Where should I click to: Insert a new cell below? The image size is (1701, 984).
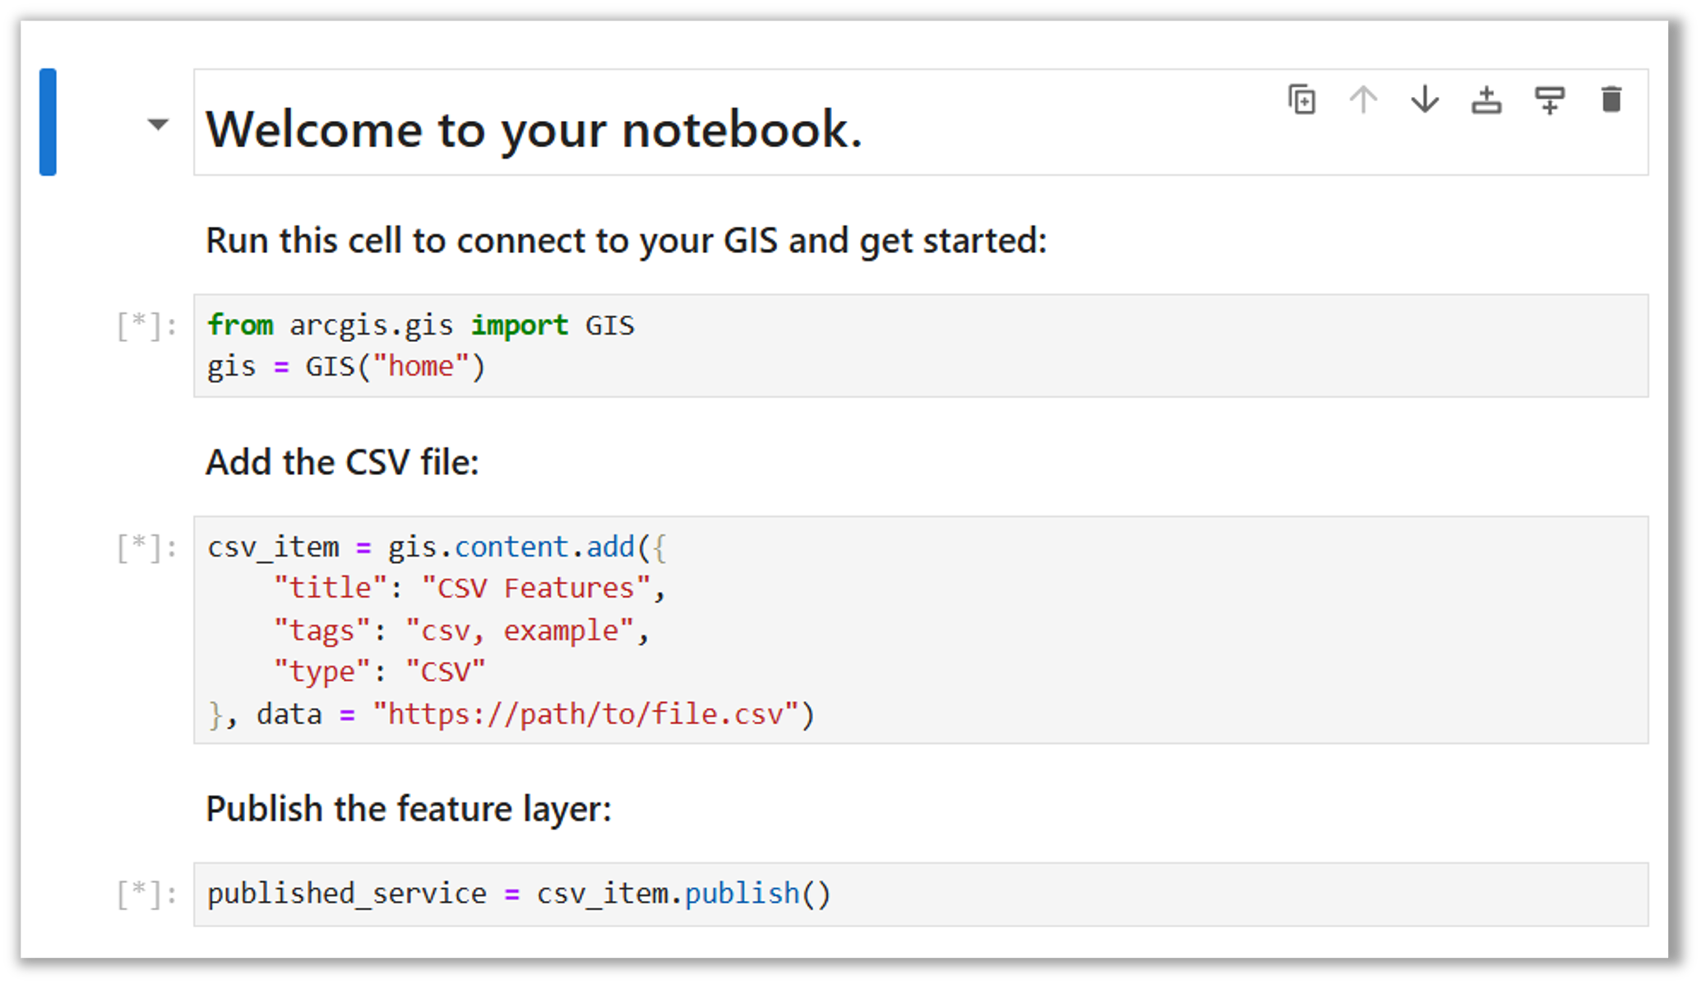click(1549, 99)
